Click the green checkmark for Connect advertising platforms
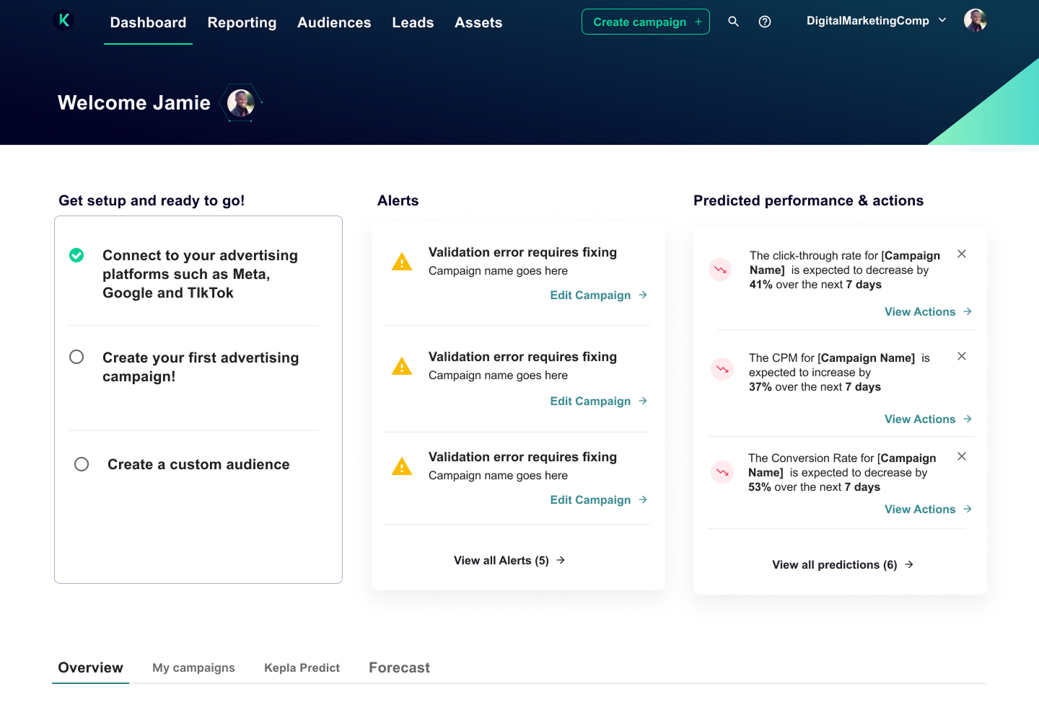This screenshot has height=702, width=1039. click(76, 255)
